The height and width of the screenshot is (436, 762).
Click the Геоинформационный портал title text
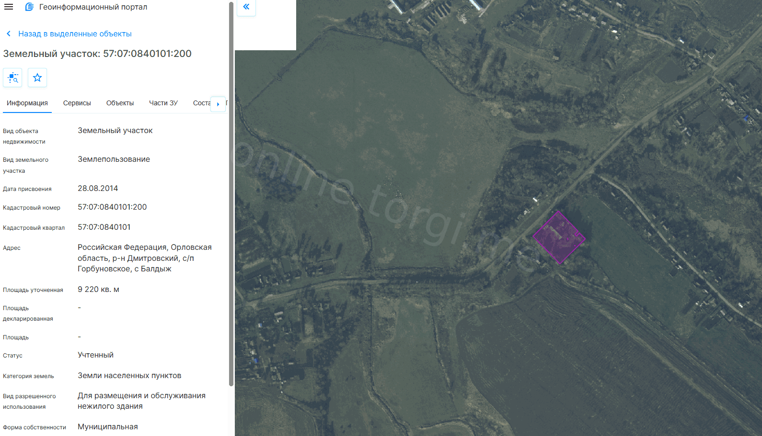click(93, 7)
